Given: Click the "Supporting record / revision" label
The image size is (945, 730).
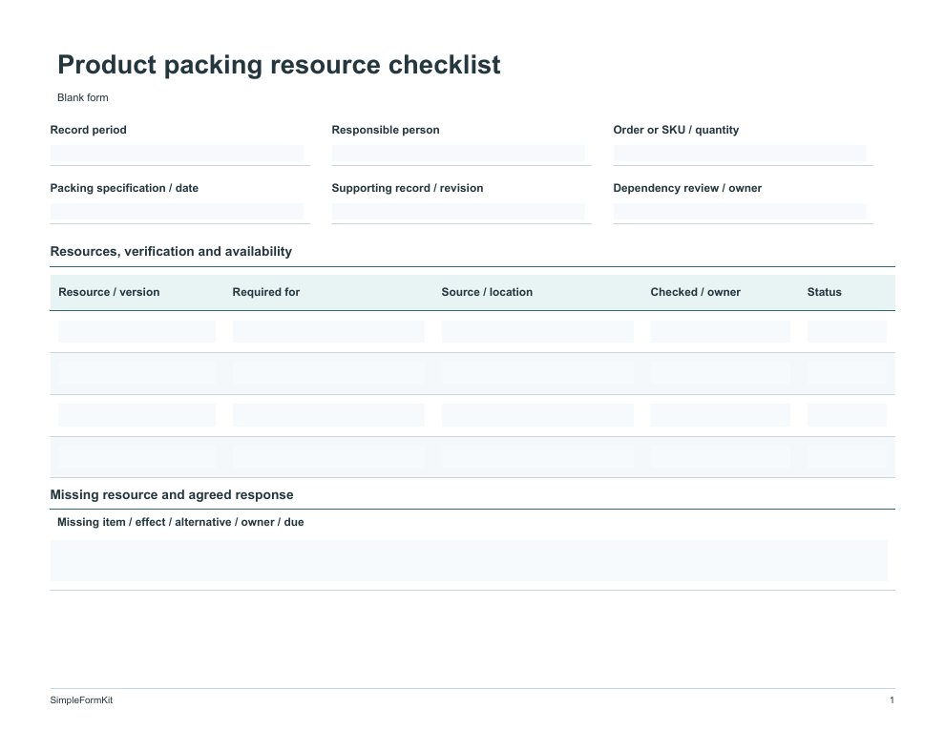Looking at the screenshot, I should 408,188.
